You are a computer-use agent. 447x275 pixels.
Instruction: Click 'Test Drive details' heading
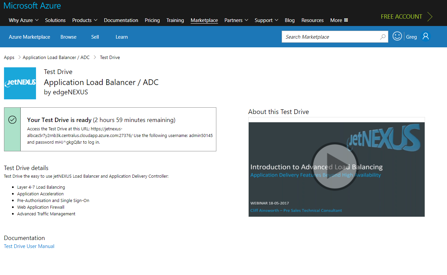point(26,168)
